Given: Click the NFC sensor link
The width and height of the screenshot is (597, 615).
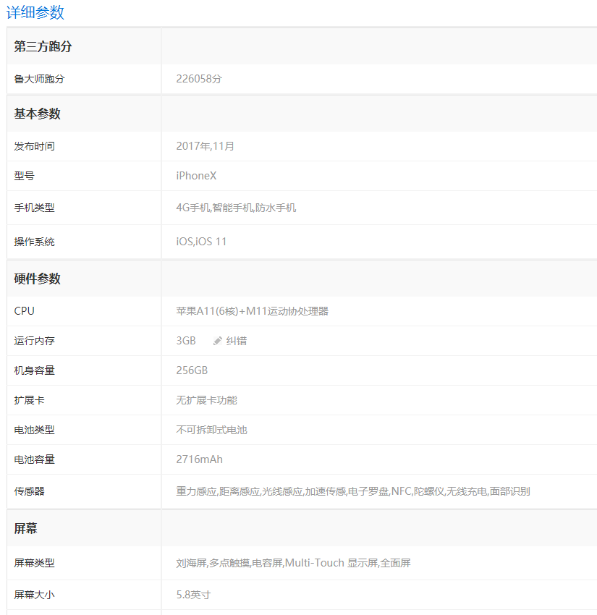Looking at the screenshot, I should 401,491.
